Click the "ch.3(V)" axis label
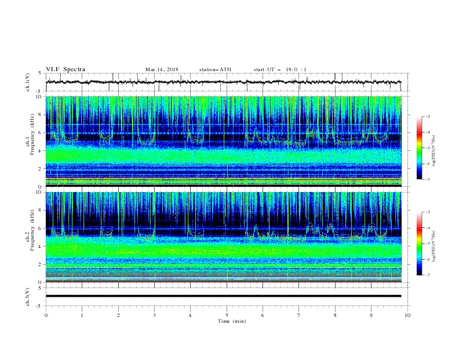459x354 pixels. 28,297
